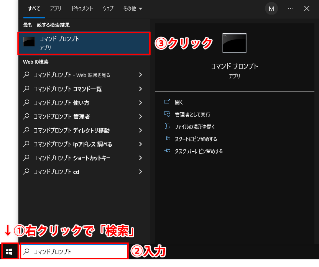Open the コマンド プロンプト best match result
319x267 pixels.
click(x=84, y=43)
